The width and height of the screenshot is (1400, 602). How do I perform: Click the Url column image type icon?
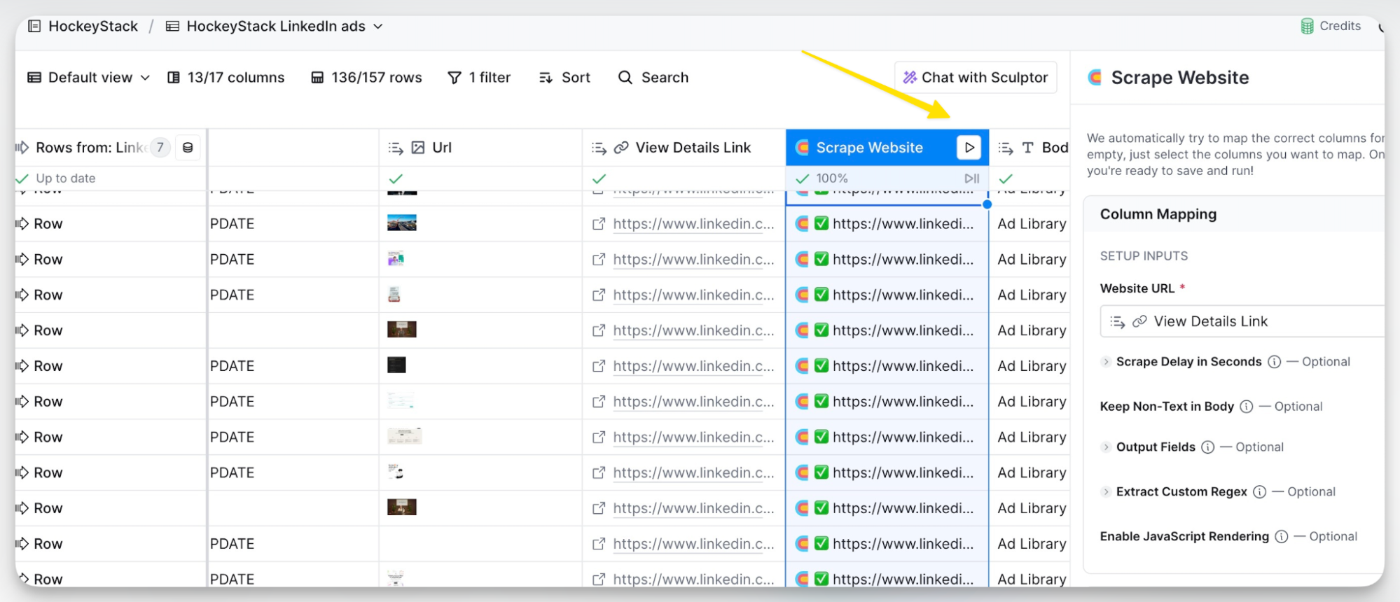pyautogui.click(x=418, y=148)
